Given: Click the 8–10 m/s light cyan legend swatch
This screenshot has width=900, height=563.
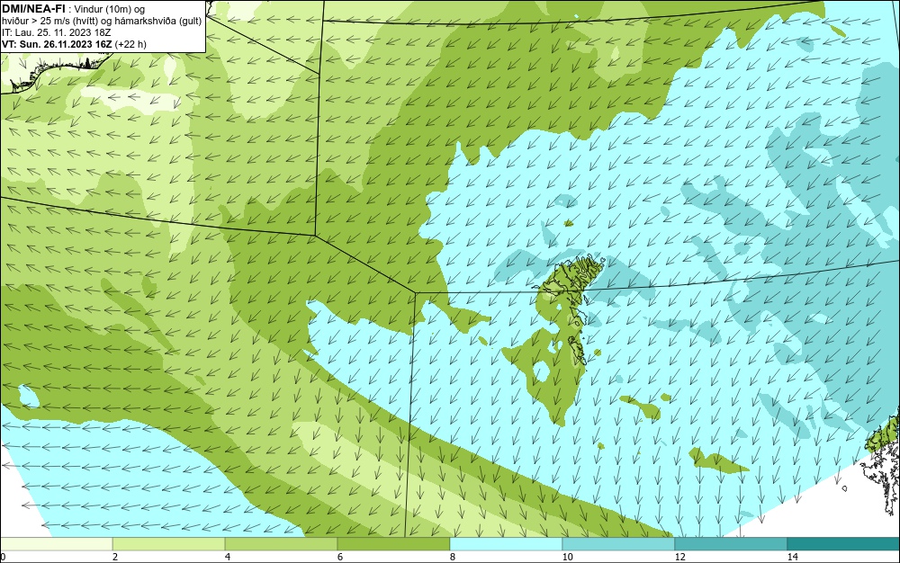Looking at the screenshot, I should point(506,544).
